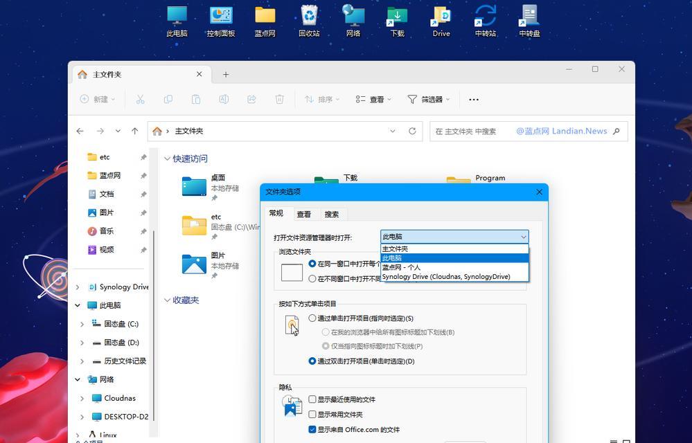Click the Cut scissors icon in toolbar
Viewport: 692px width, 443px height.
coord(141,99)
